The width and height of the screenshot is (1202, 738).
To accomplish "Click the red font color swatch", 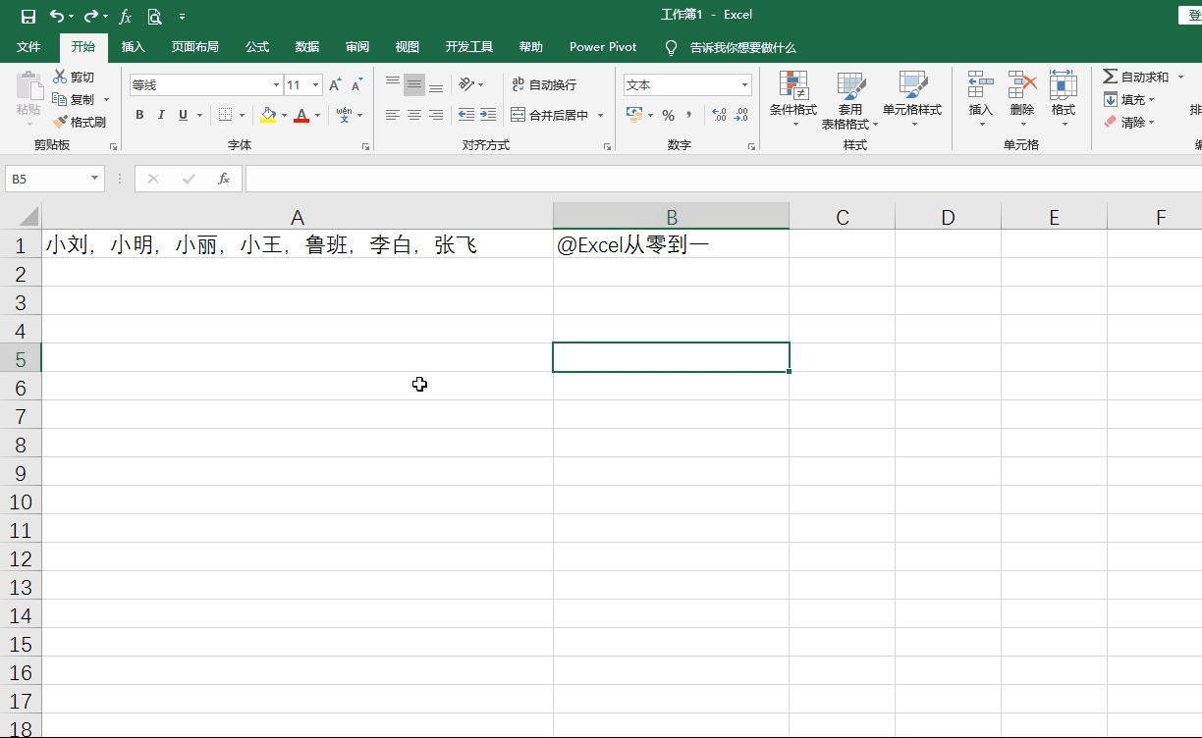I will [300, 115].
